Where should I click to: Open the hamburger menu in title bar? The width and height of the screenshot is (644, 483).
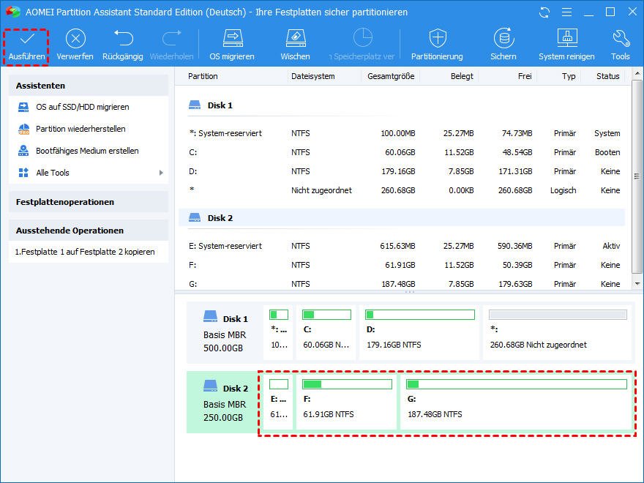point(566,12)
